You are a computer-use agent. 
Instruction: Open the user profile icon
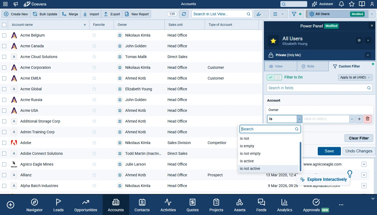pyautogui.click(x=372, y=4)
